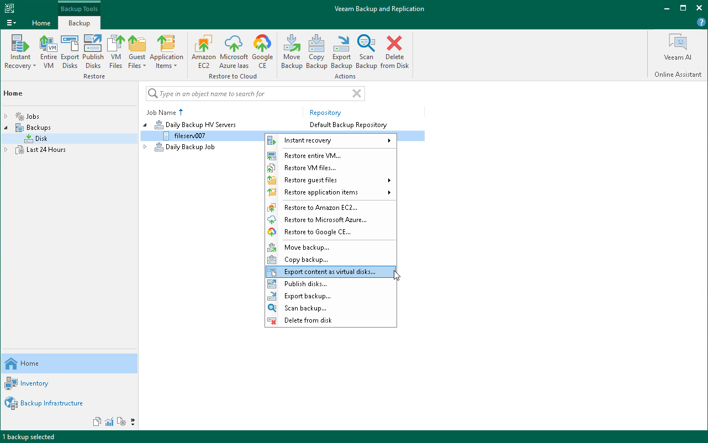Click the Default Backup Repository cell

click(348, 125)
